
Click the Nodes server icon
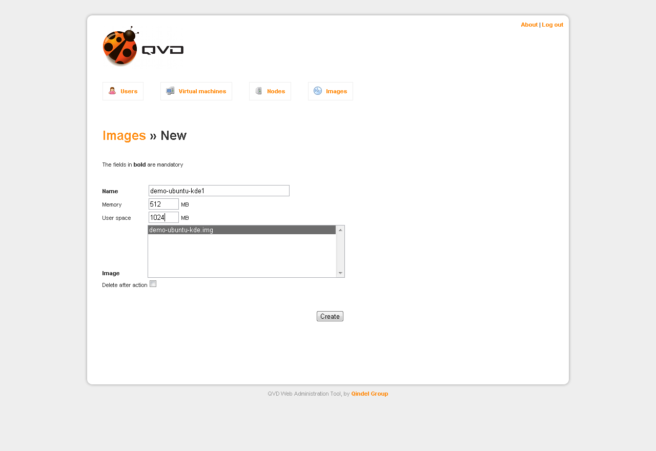click(259, 91)
